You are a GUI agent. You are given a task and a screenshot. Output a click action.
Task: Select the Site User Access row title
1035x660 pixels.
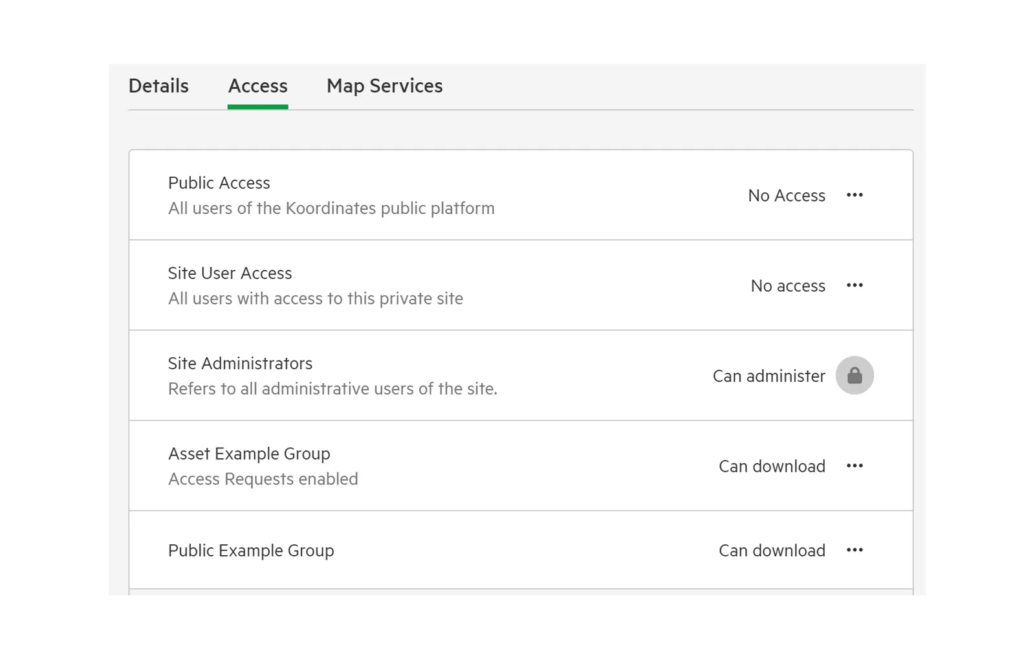(230, 273)
